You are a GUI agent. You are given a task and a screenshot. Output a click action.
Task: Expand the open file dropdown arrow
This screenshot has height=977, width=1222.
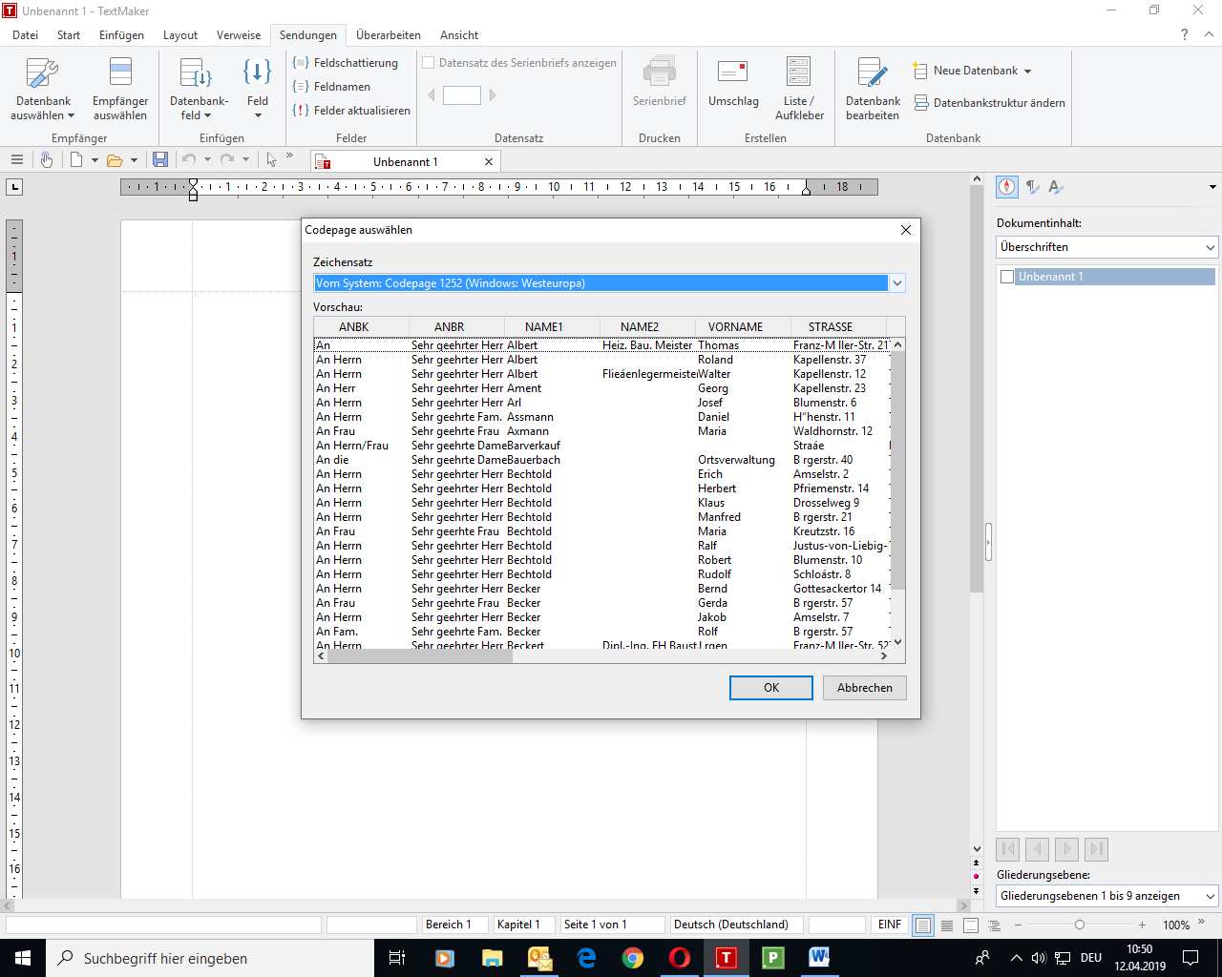134,160
